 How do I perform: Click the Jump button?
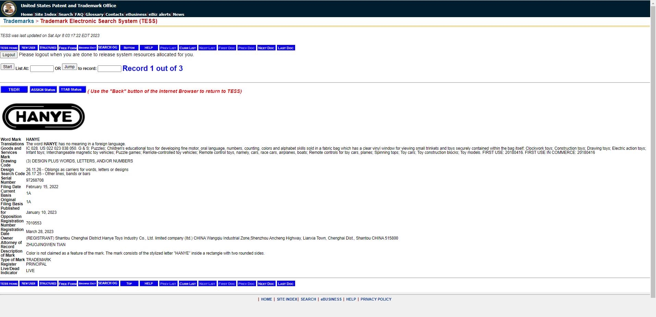(x=69, y=67)
